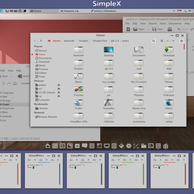Viewport: 194px width, 194px height.
Task: Click the home icon in archive manager toolbar
Action: click(x=15, y=83)
